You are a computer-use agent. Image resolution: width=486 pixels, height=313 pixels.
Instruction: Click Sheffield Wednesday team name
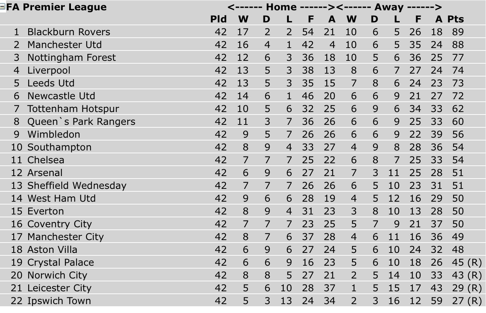(77, 186)
